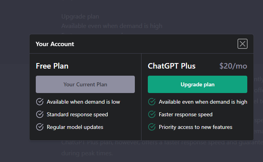Click the Available when demand is low text

coord(83,102)
